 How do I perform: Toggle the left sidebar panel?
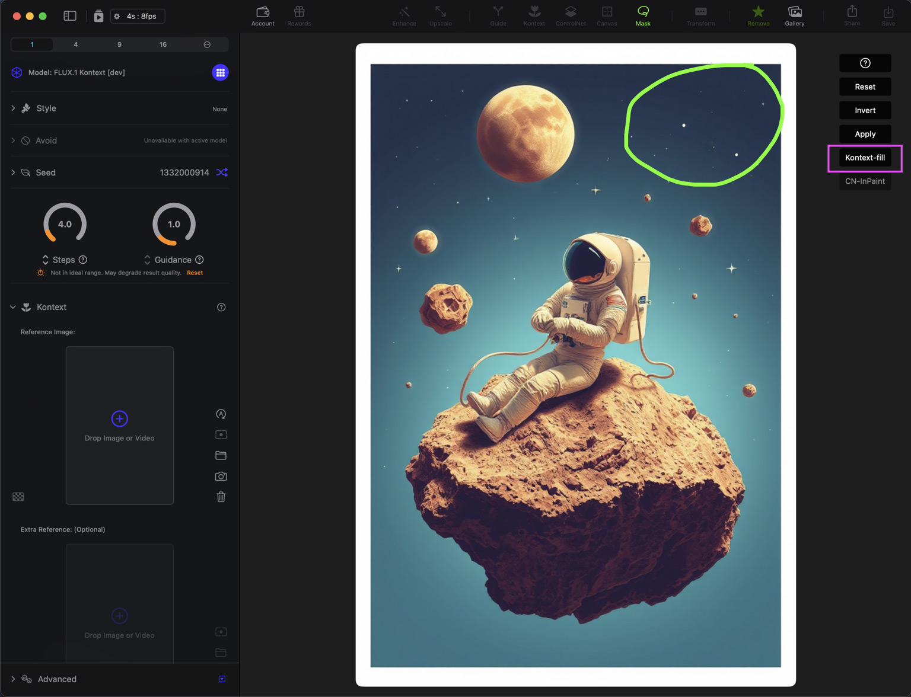(x=70, y=16)
